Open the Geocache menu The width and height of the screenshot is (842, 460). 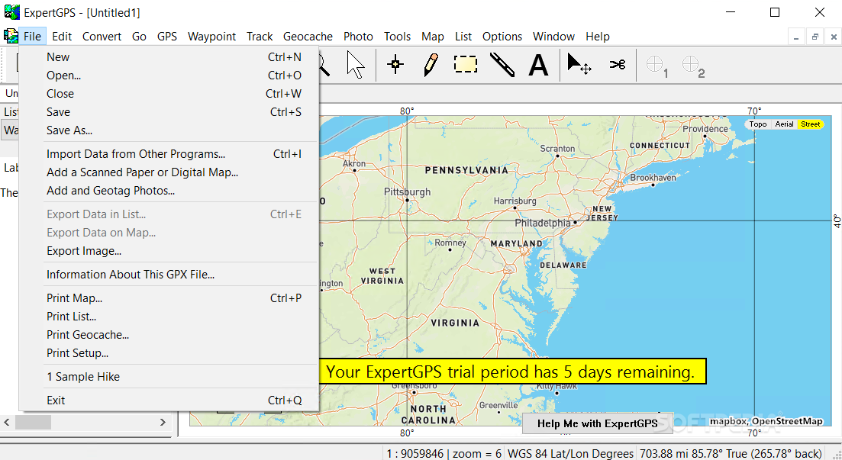tap(308, 36)
